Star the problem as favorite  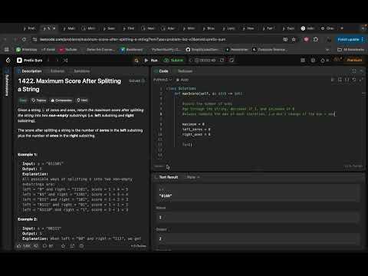[x=63, y=246]
